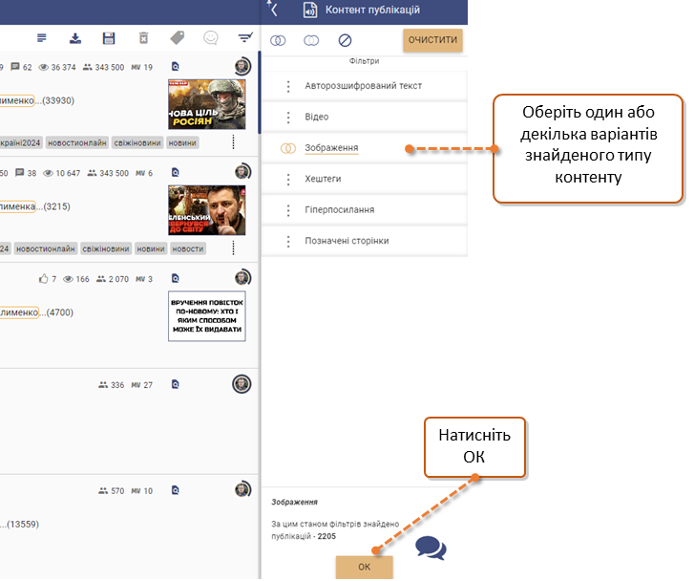
Task: Open options dots next to Гіперпосилання
Action: click(x=288, y=210)
